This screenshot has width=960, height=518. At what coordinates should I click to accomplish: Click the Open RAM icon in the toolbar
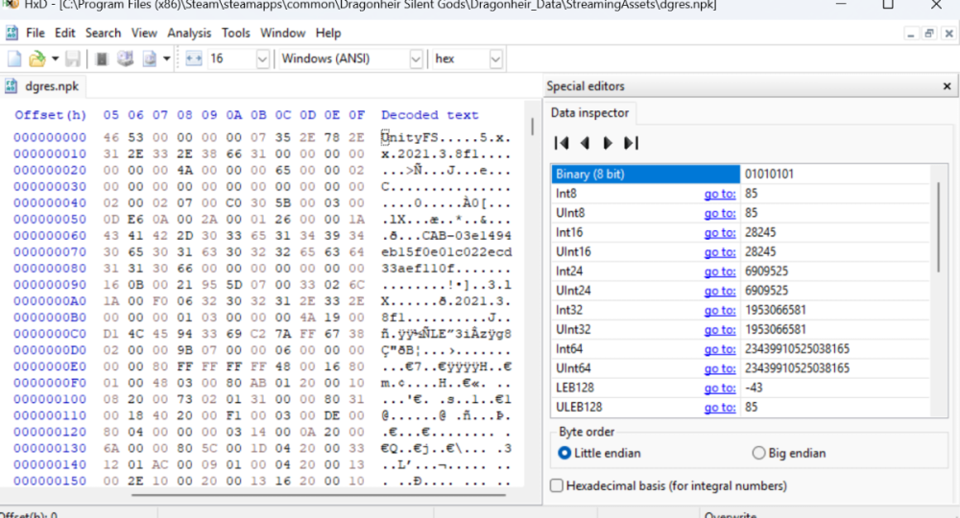coord(103,59)
